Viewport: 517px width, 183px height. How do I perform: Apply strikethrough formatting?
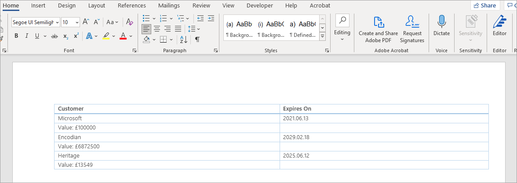[55, 36]
